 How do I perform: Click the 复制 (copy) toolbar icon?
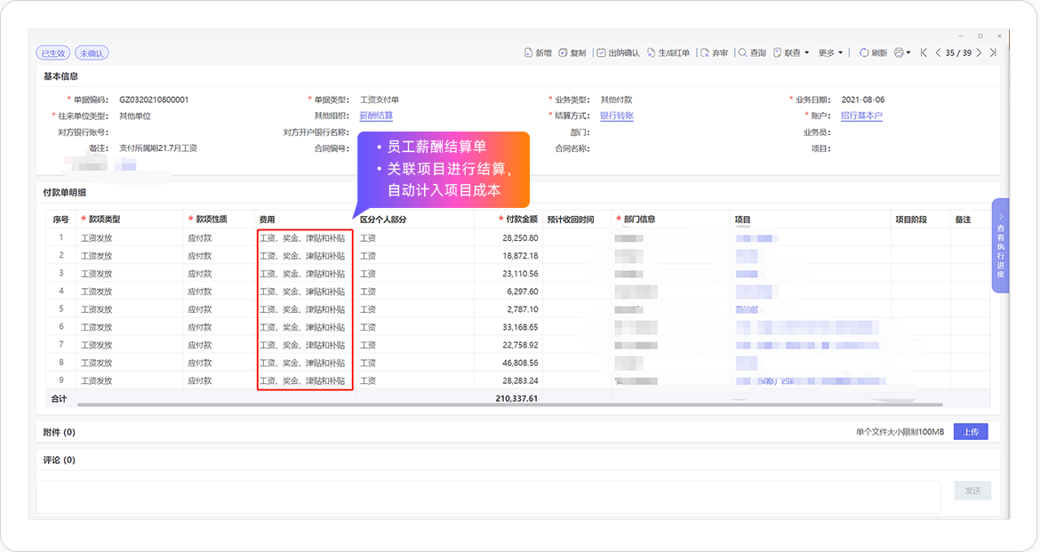(563, 53)
